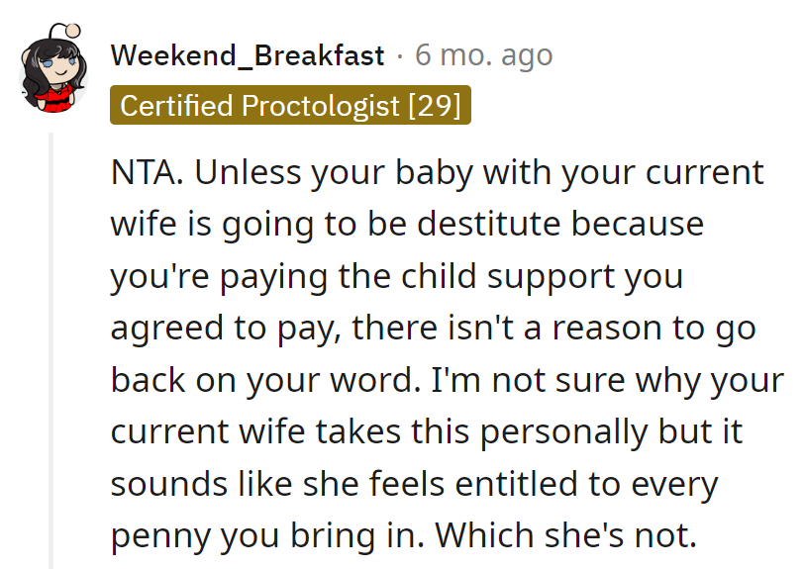Screen dimensions: 804x569
Task: Click the Certified Proctologist flair badge
Action: coord(290,106)
